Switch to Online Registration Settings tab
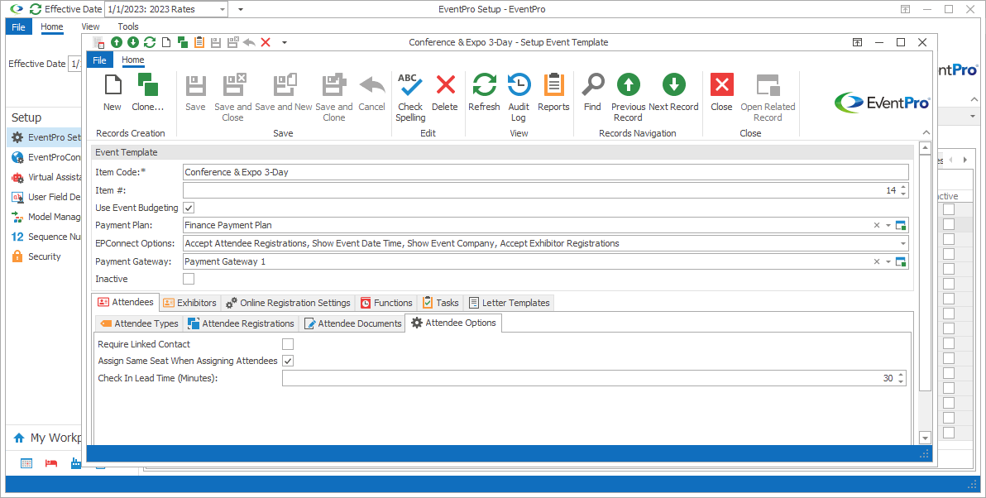 (289, 303)
